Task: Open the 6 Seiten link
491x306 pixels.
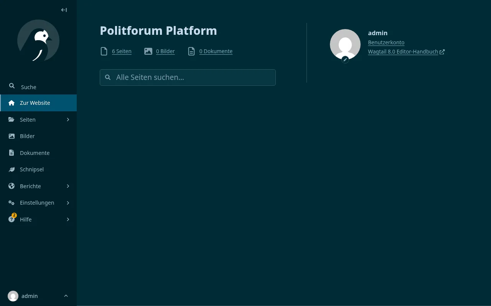Action: [122, 51]
